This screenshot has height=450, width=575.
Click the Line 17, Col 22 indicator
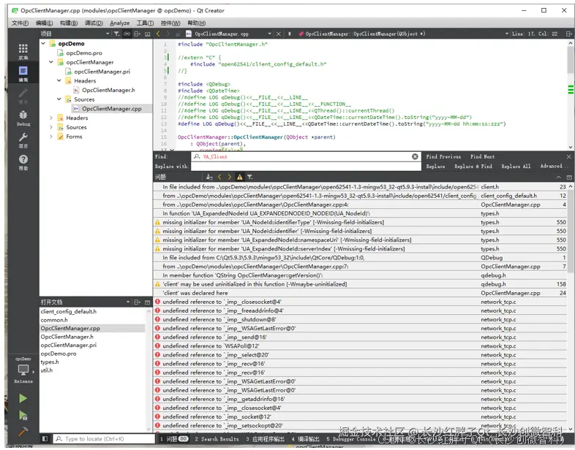[535, 34]
